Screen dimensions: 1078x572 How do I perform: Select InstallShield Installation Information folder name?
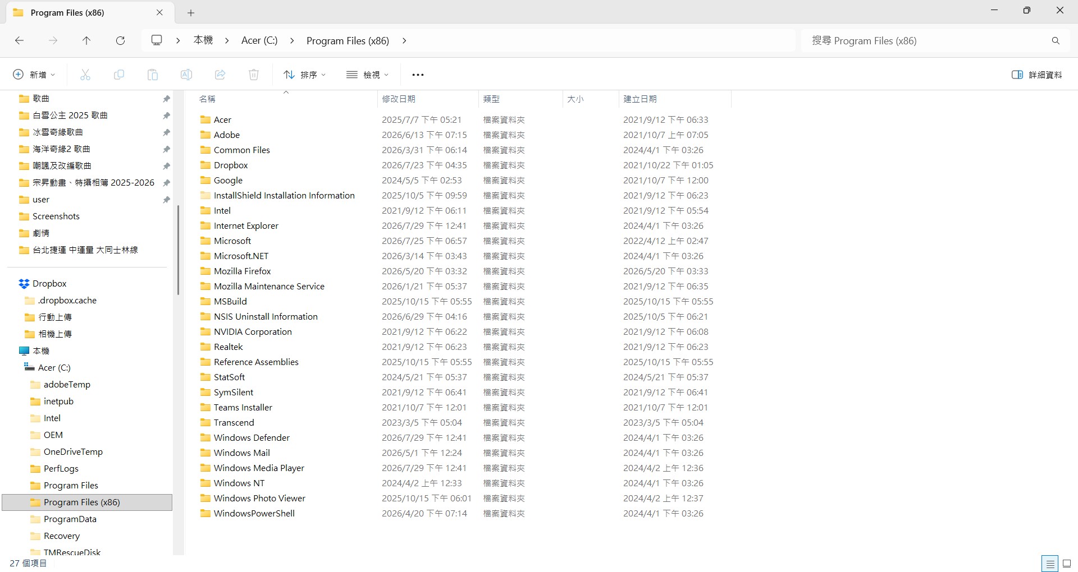point(284,195)
